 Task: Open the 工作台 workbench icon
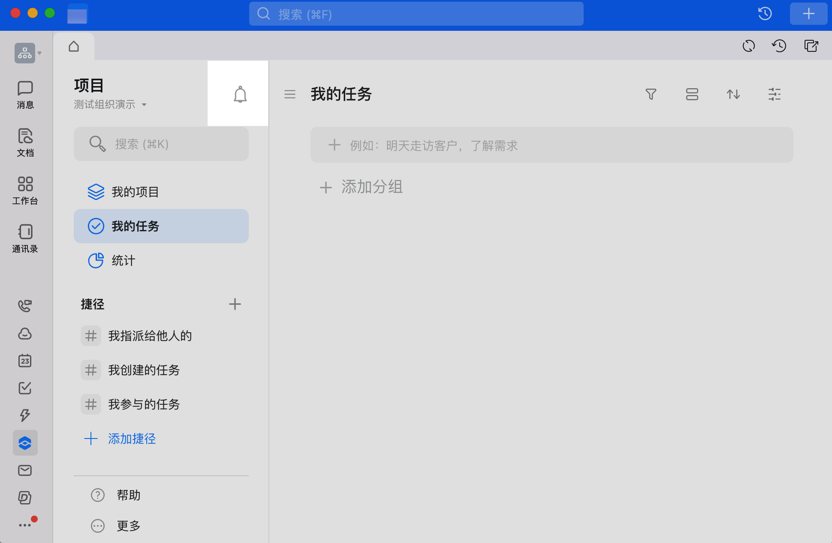tap(25, 191)
